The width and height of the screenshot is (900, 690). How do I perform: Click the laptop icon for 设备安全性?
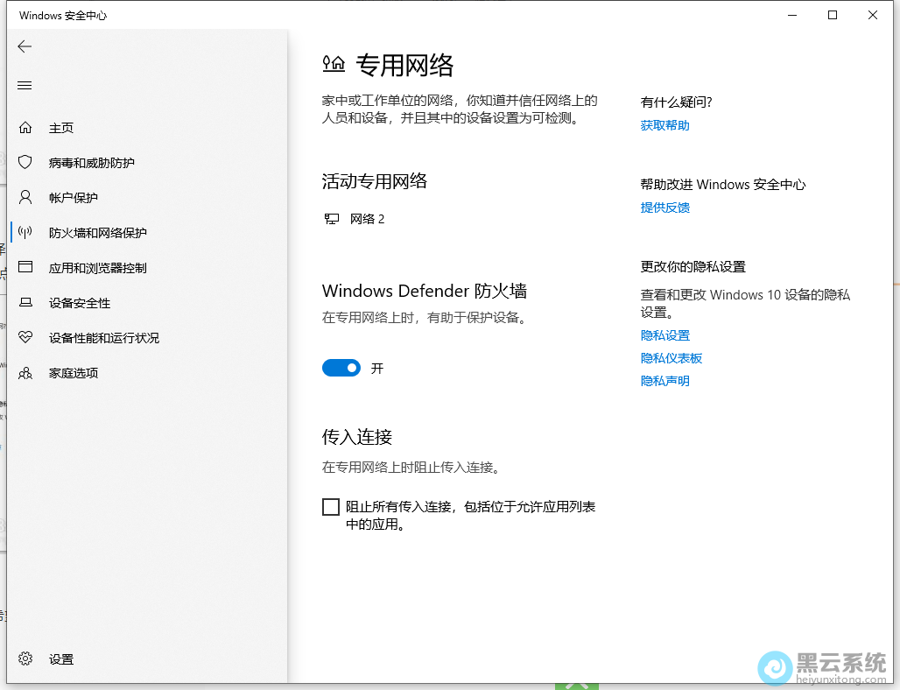[25, 303]
